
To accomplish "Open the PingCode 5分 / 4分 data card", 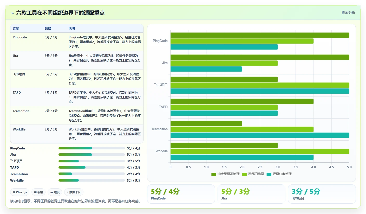I will (x=181, y=194).
